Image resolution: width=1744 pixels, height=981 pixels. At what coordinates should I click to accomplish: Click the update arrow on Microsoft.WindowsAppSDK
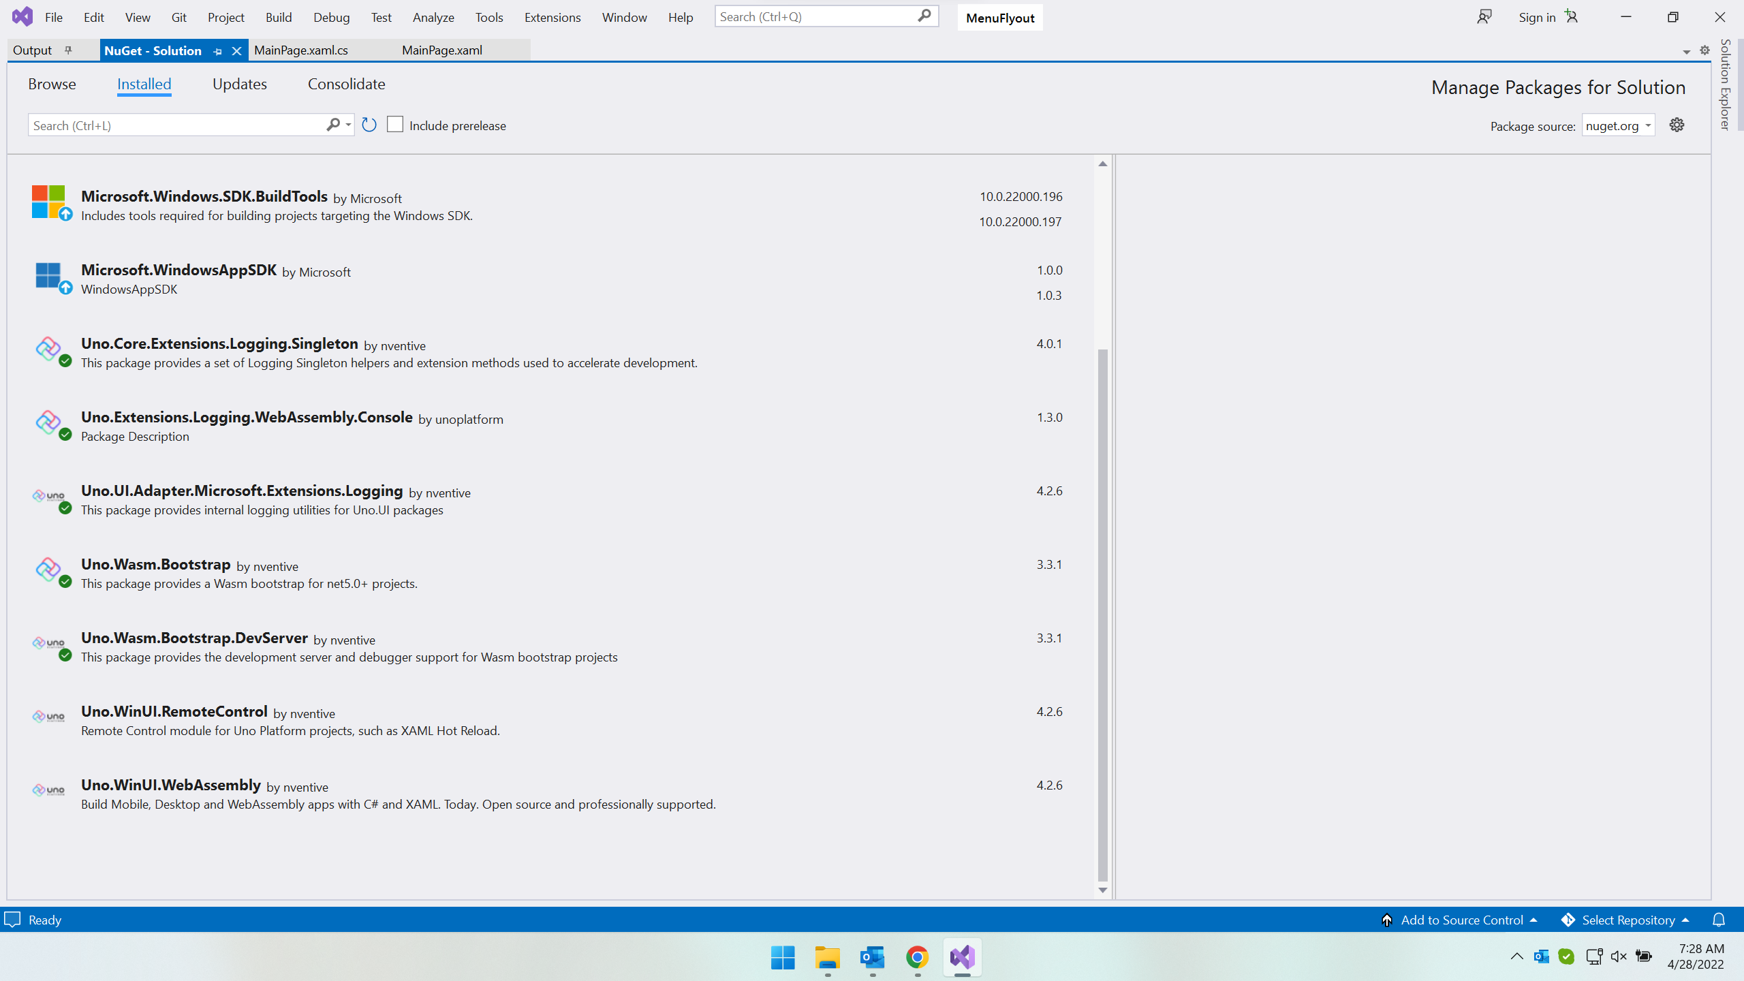point(65,288)
